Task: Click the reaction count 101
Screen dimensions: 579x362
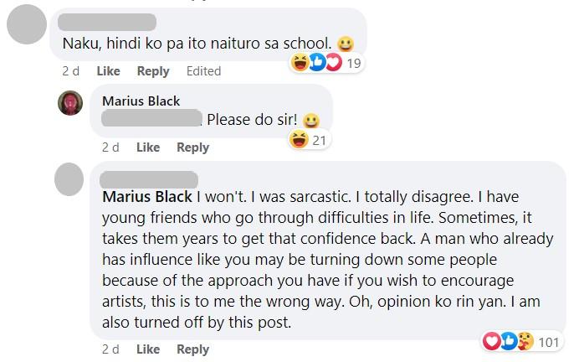Action: pyautogui.click(x=549, y=341)
